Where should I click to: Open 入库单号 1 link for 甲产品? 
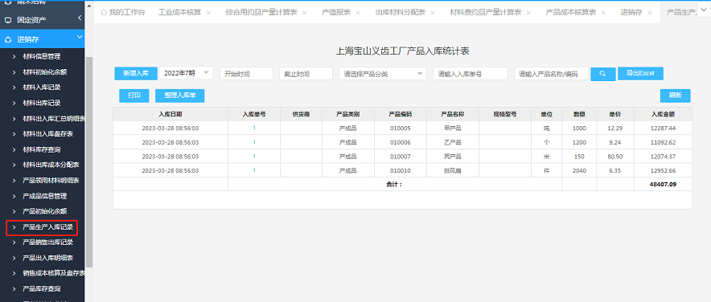click(254, 129)
